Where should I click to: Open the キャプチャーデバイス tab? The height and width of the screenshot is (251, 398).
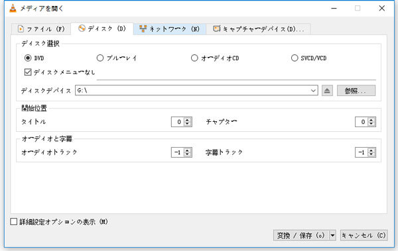click(x=259, y=29)
